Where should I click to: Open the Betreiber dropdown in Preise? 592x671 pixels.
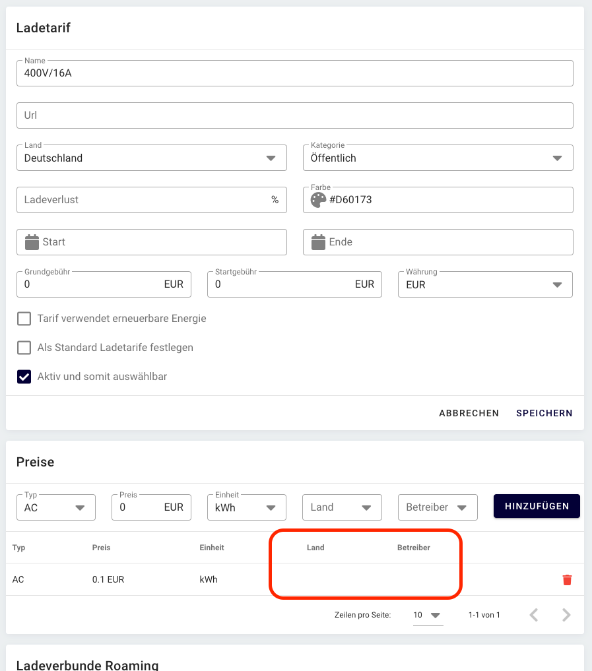tap(438, 507)
